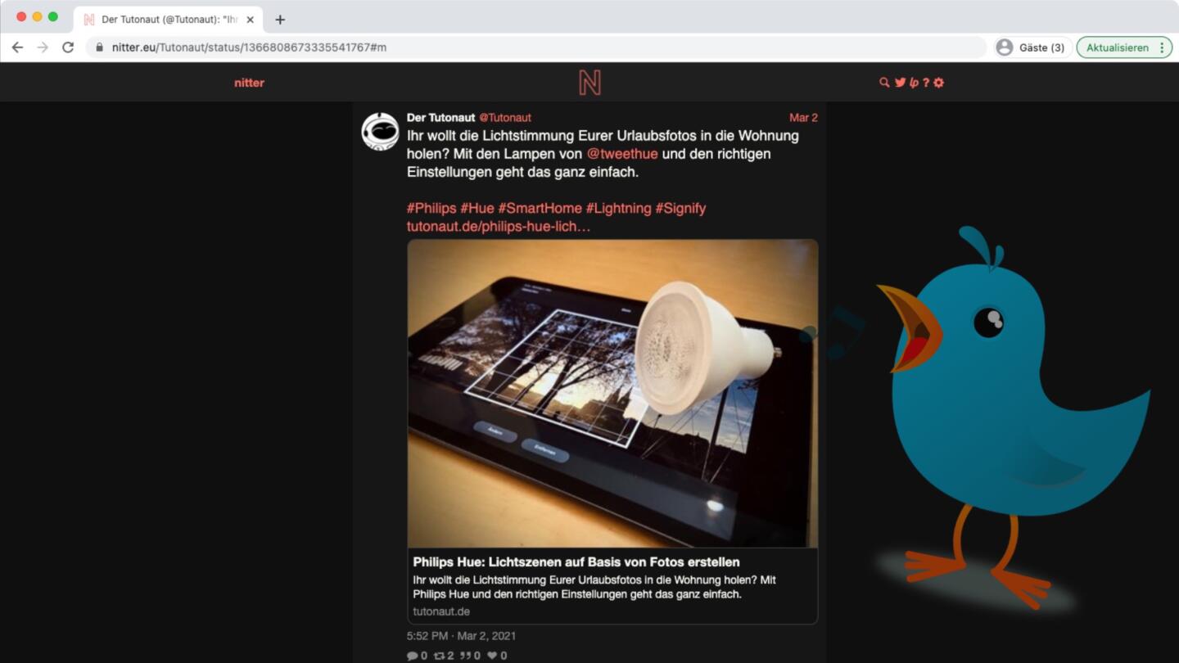Follow the tutonaut.de/philips-hue-lich… link
Viewport: 1179px width, 663px height.
tap(499, 226)
